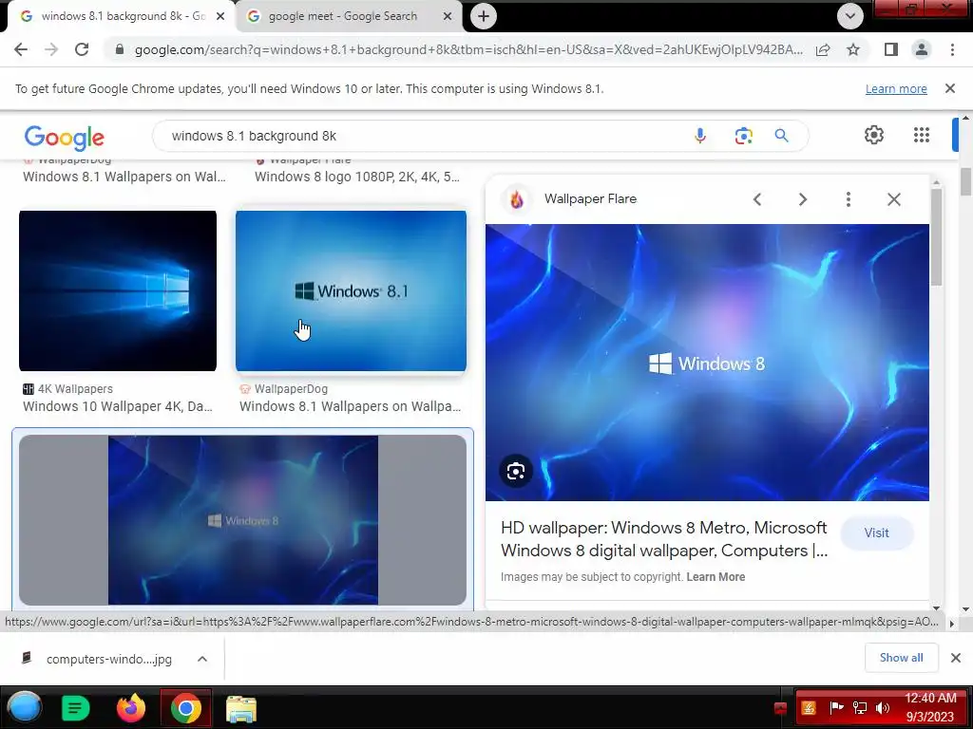Expand options for downloaded jpg file
This screenshot has height=729, width=973.
(202, 659)
